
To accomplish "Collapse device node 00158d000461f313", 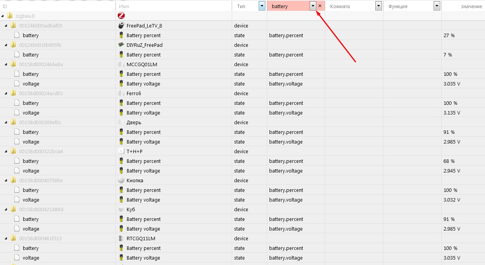I will point(6,239).
